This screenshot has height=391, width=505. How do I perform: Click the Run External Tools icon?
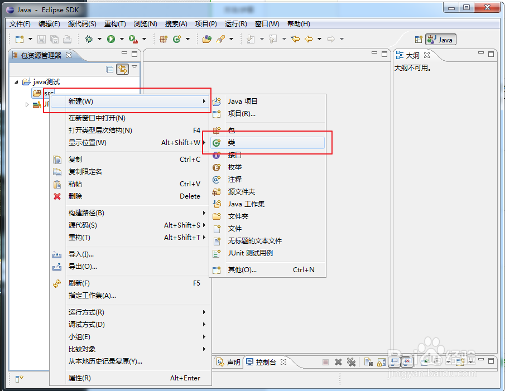[x=133, y=39]
